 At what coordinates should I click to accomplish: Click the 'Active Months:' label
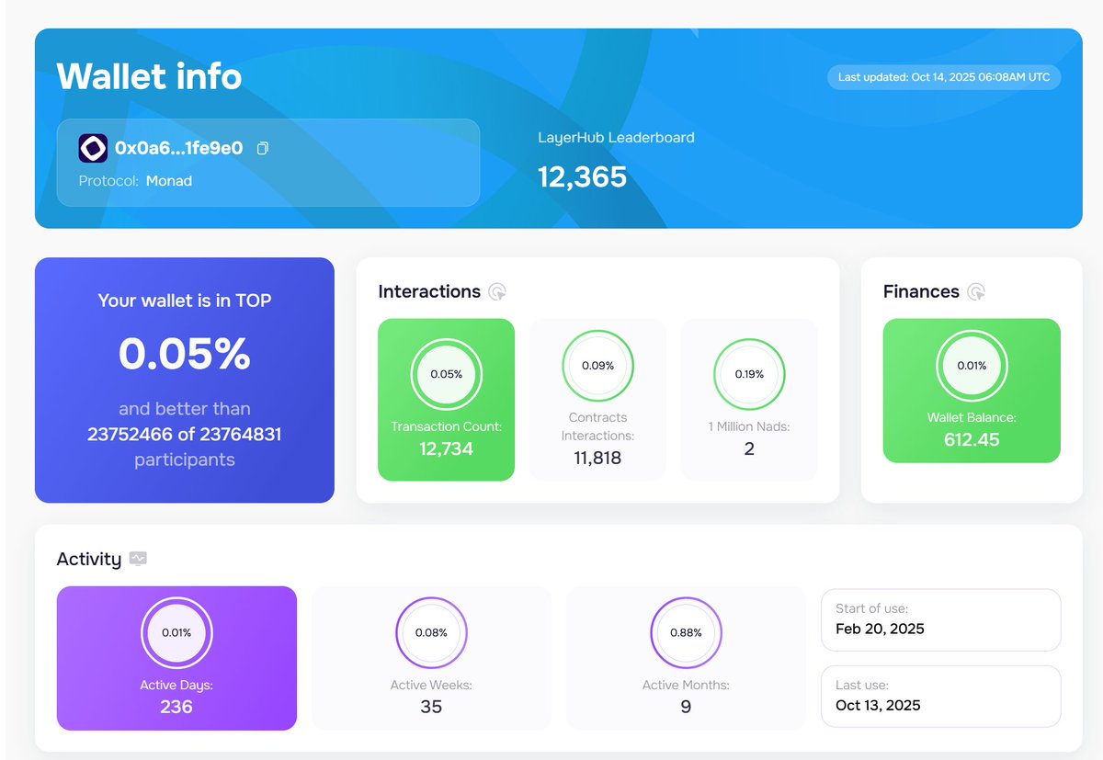point(686,685)
